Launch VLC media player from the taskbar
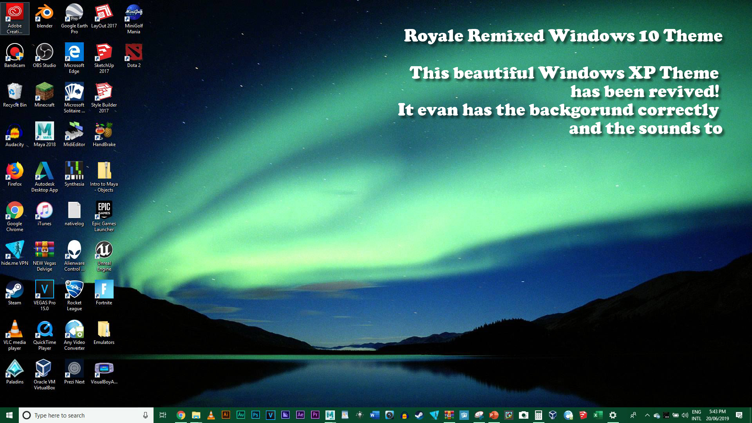The image size is (752, 423). point(211,415)
